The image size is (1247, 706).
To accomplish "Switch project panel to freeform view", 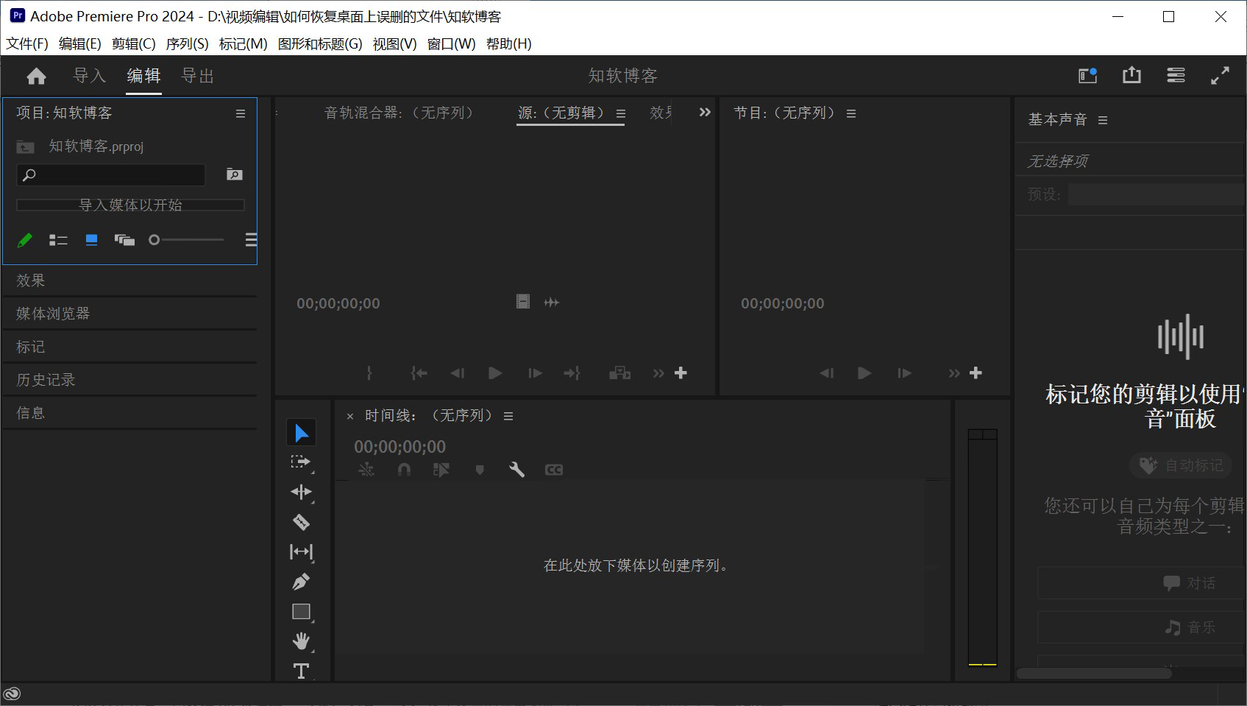I will (x=124, y=240).
